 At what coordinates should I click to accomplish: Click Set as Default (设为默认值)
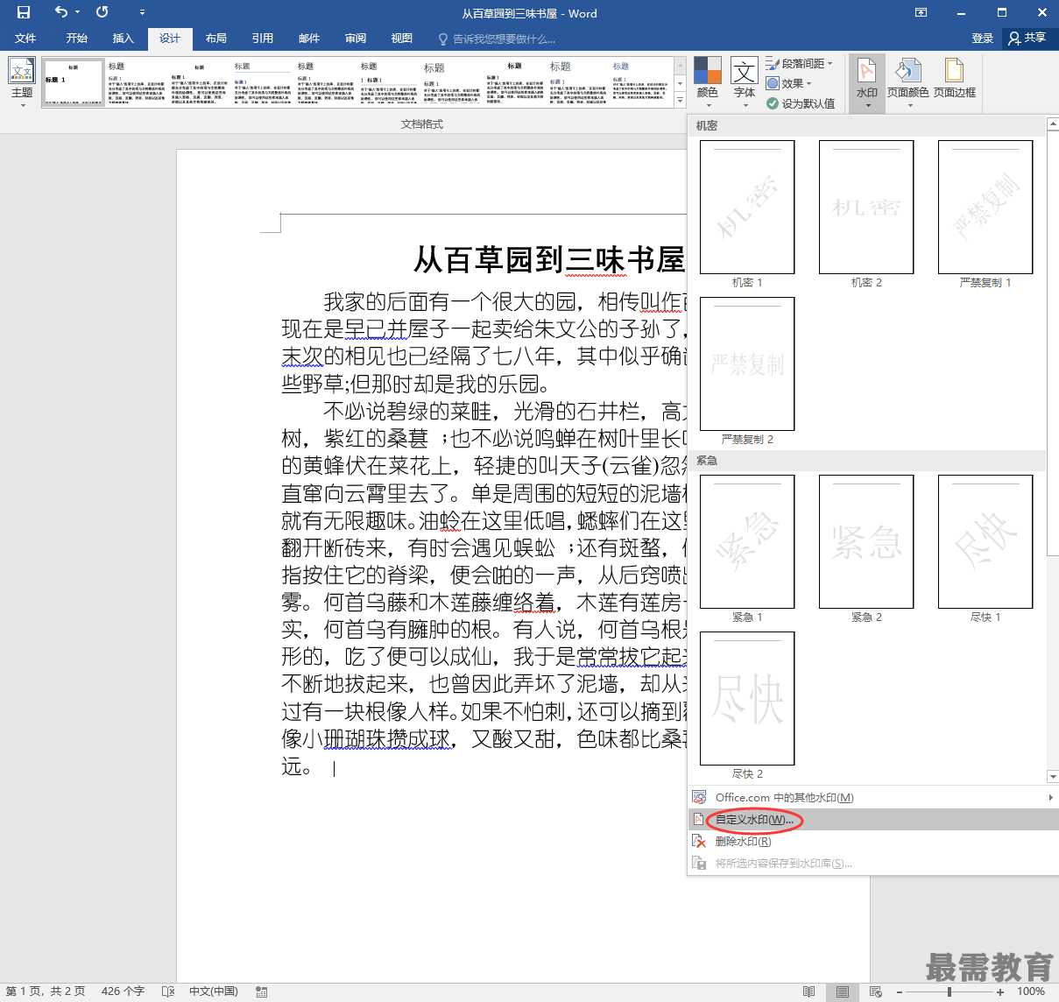click(801, 103)
